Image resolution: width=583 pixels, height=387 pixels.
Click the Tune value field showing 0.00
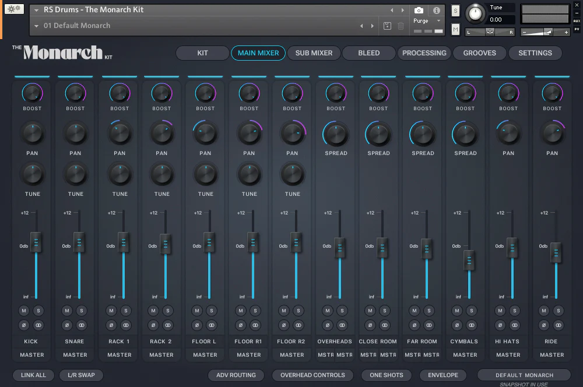501,20
